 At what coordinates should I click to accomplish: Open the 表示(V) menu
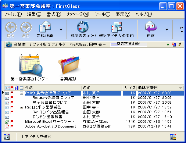click(x=123, y=14)
